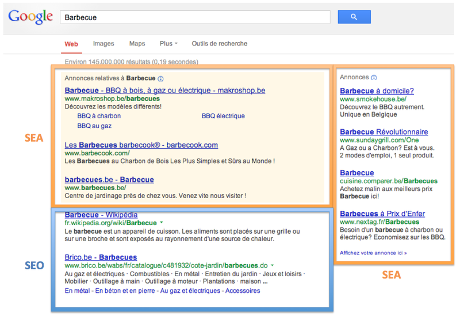
Task: Click the www.makroshop.be/barbecues URL text
Action: (x=112, y=99)
